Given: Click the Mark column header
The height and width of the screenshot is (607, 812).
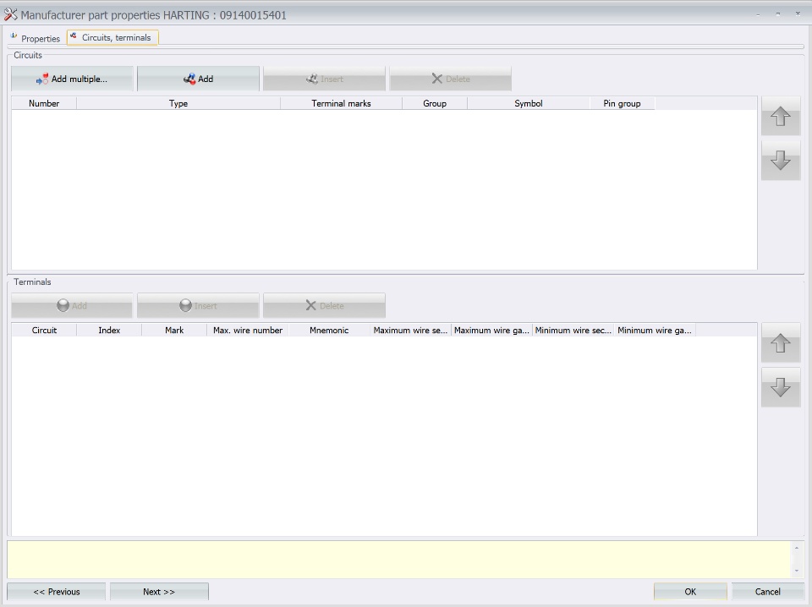Looking at the screenshot, I should coord(174,330).
